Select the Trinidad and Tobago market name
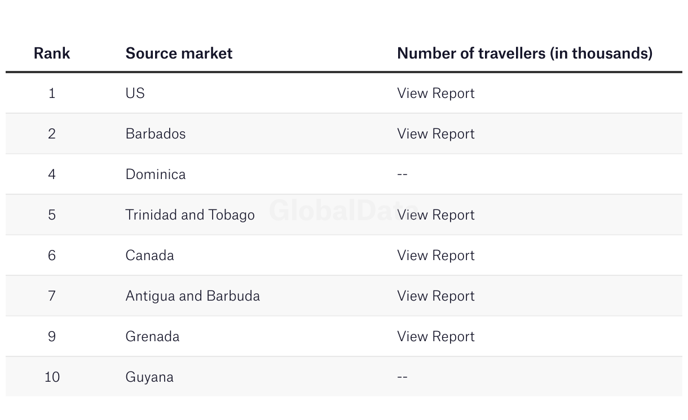Viewport: 688px width, 420px height. (x=189, y=215)
